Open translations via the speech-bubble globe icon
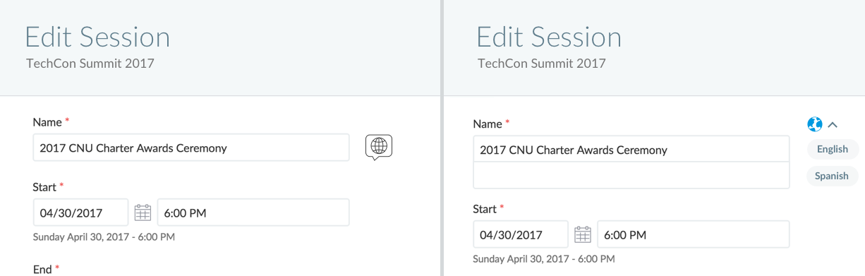Image resolution: width=865 pixels, height=276 pixels. pyautogui.click(x=379, y=147)
